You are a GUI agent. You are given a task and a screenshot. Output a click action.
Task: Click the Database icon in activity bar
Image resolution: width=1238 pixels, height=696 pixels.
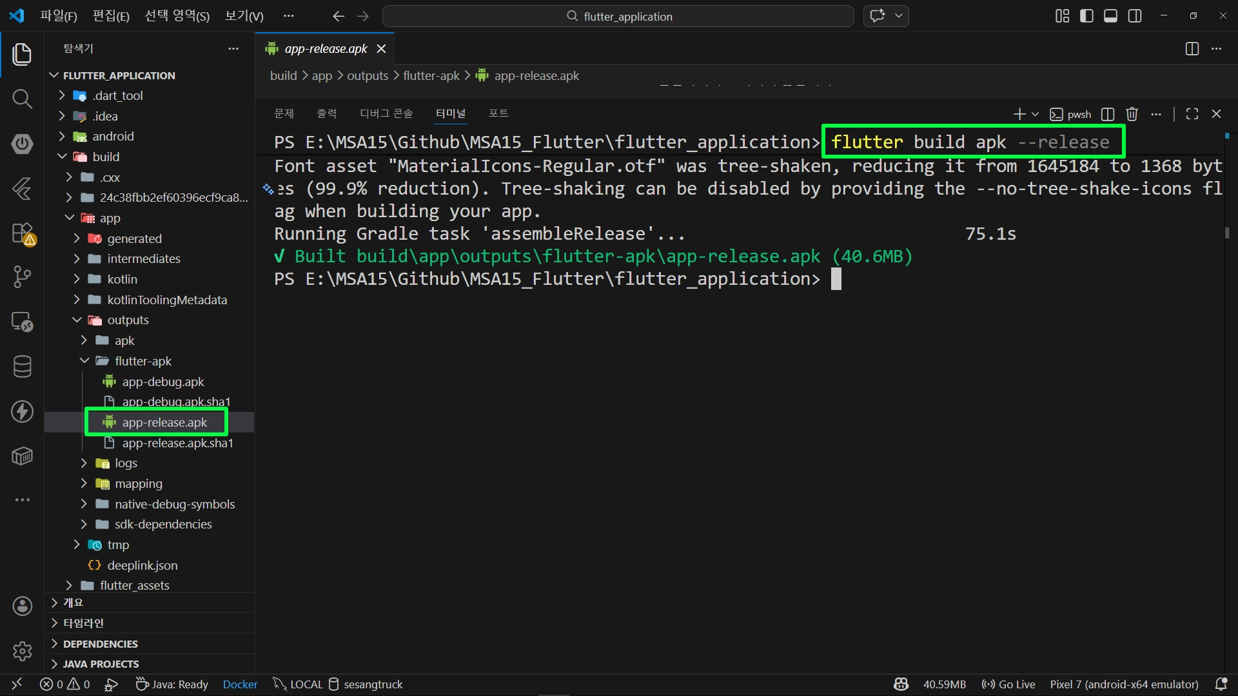click(22, 367)
